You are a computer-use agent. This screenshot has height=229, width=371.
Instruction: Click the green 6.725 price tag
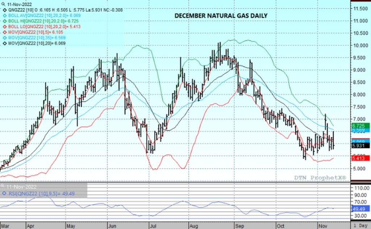pyautogui.click(x=359, y=125)
